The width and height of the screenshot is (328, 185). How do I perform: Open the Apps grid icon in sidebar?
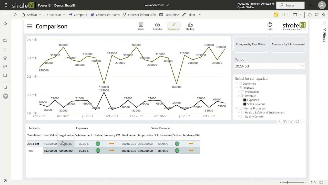click(x=5, y=67)
